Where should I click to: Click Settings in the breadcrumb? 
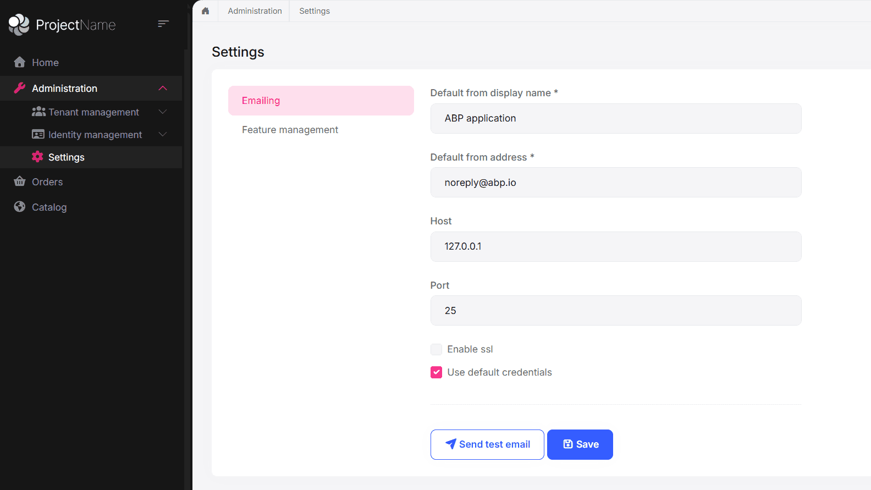pyautogui.click(x=315, y=11)
